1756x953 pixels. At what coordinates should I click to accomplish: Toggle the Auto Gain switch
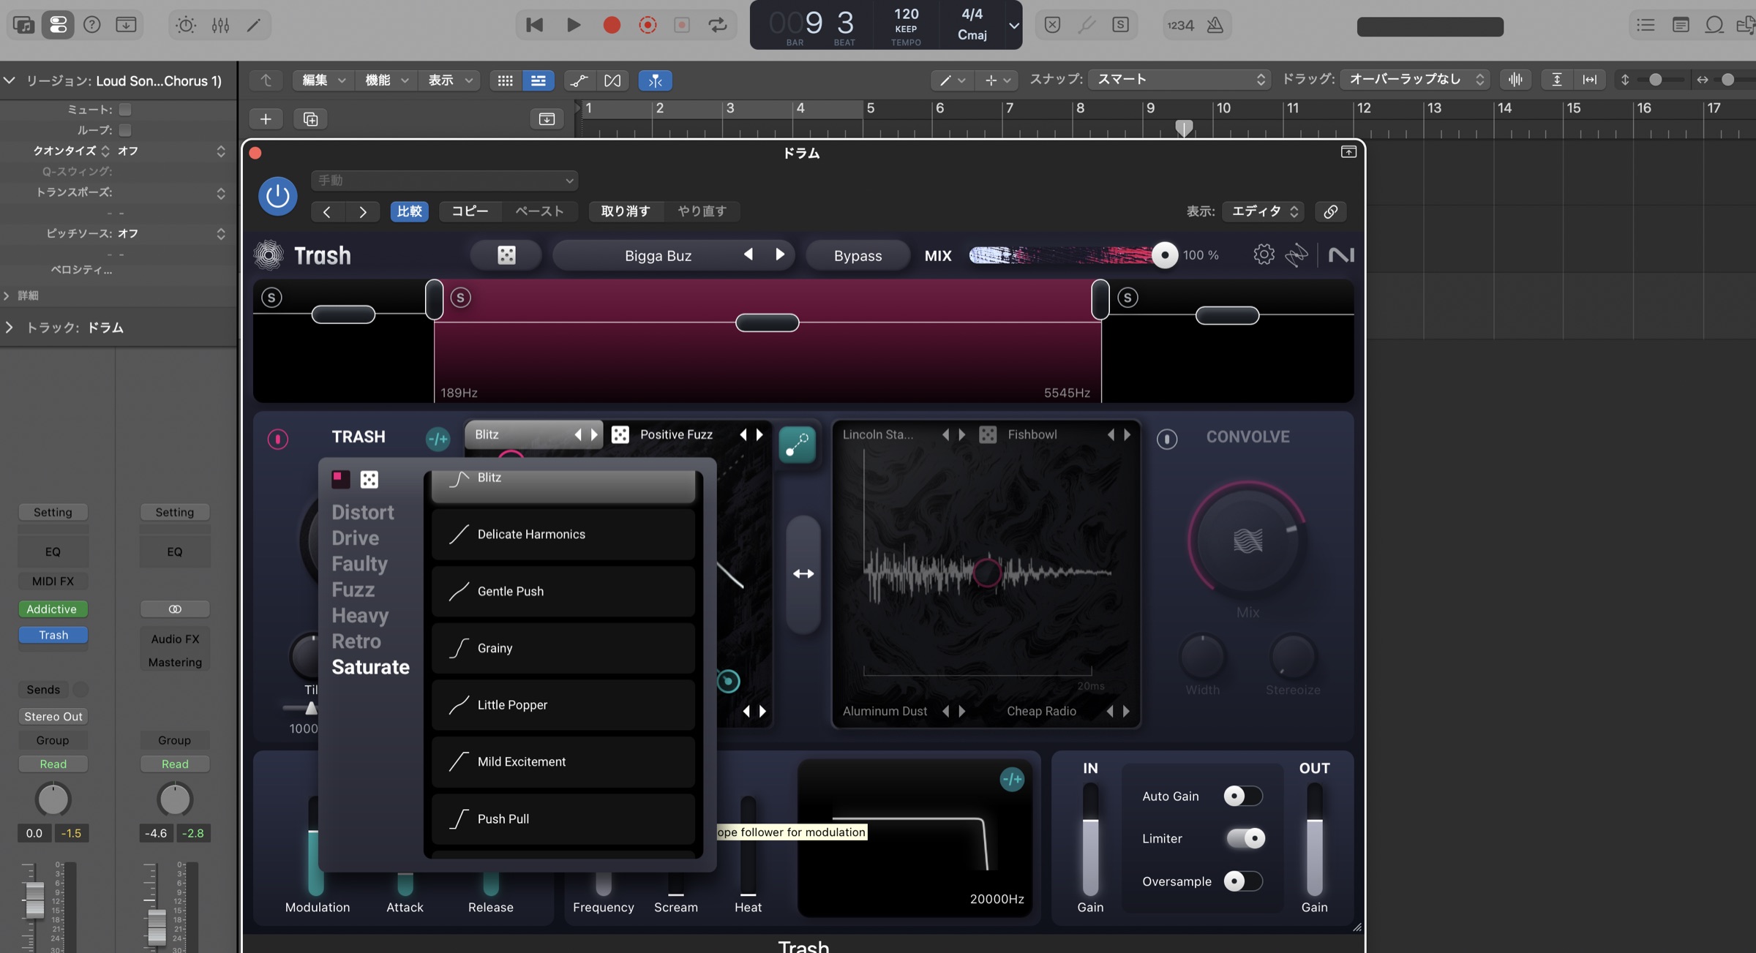1243,796
